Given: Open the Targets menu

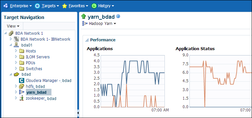Looking at the screenshot, I should pos(47,6).
